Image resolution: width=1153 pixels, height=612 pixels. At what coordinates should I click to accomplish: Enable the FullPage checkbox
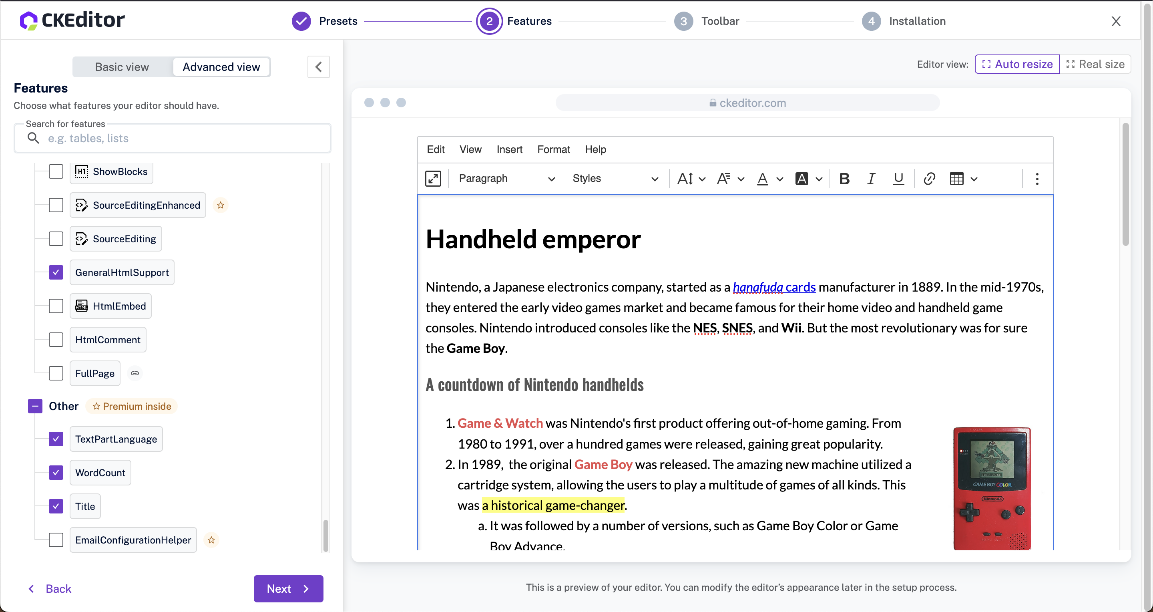(56, 373)
